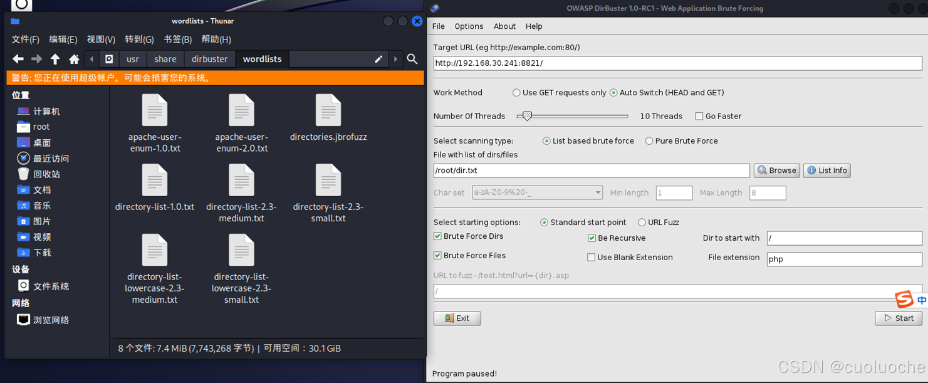Viewport: 928px width, 383px height.
Task: Enable Use Blank Extension checkbox
Action: pos(591,258)
